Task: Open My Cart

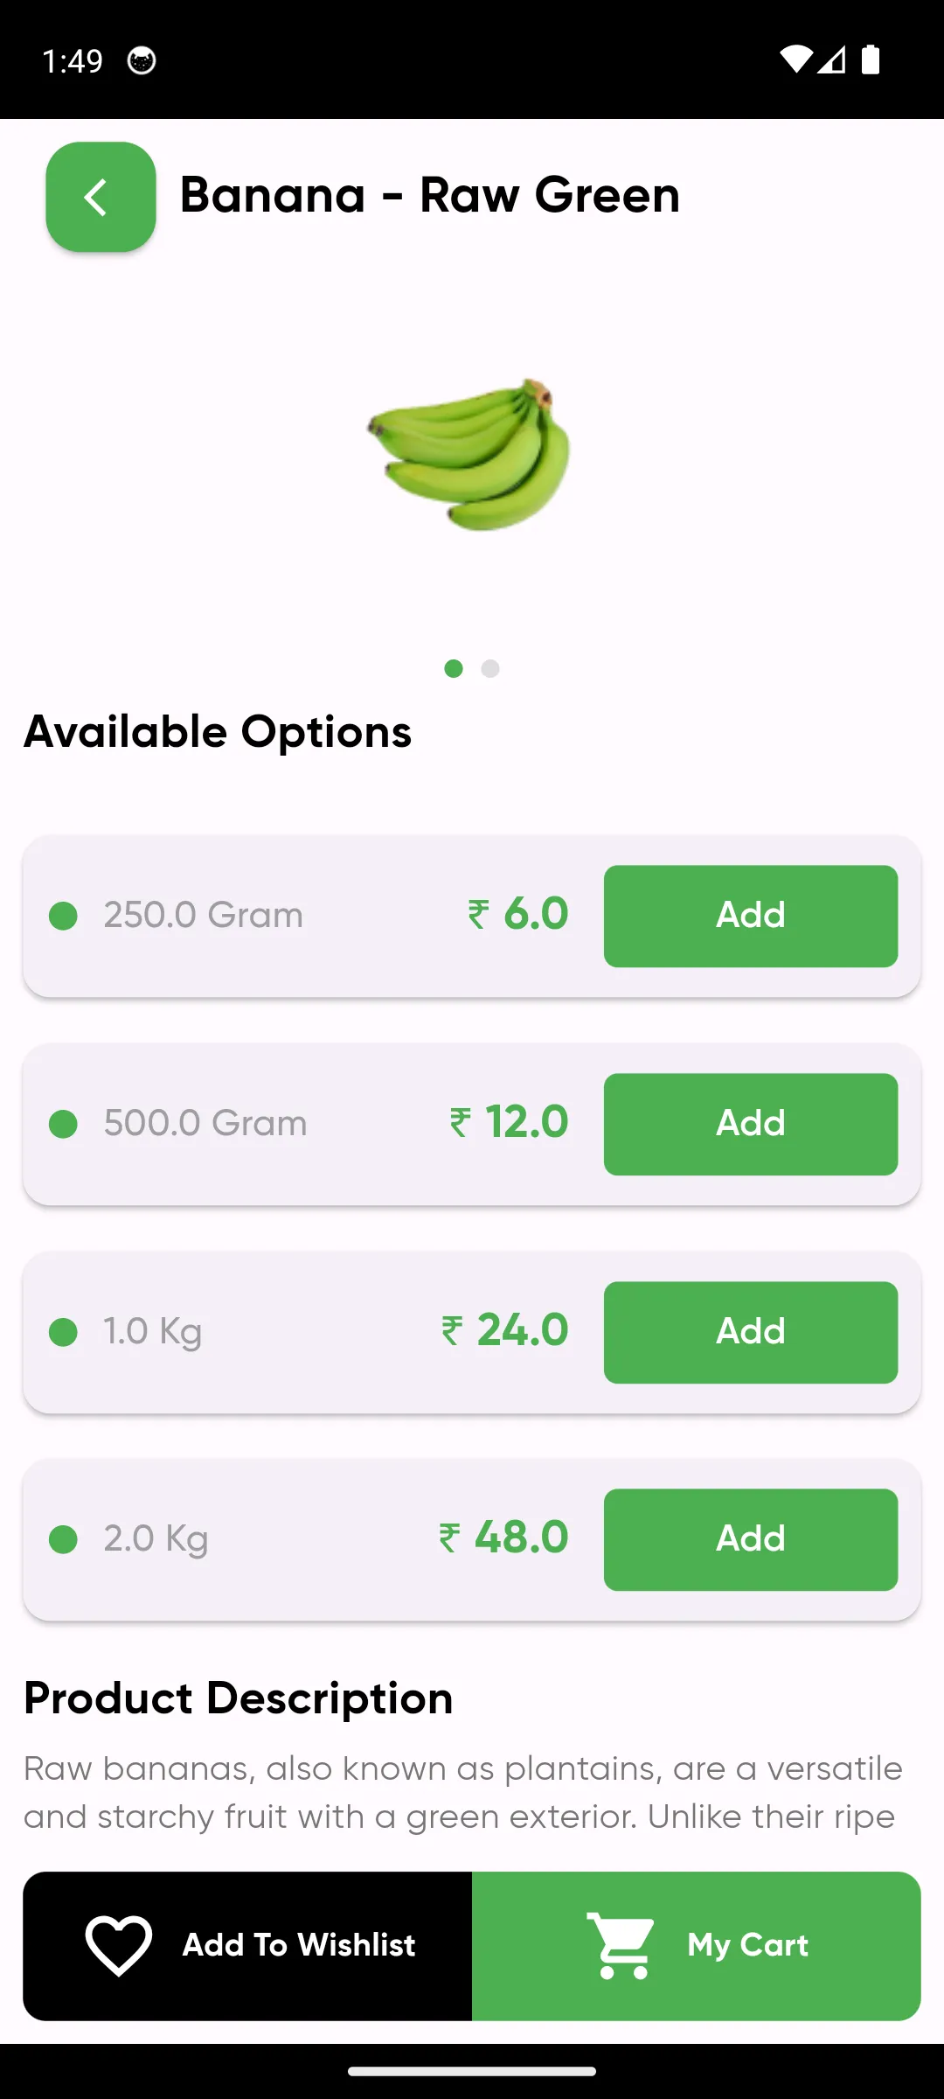Action: click(747, 1945)
